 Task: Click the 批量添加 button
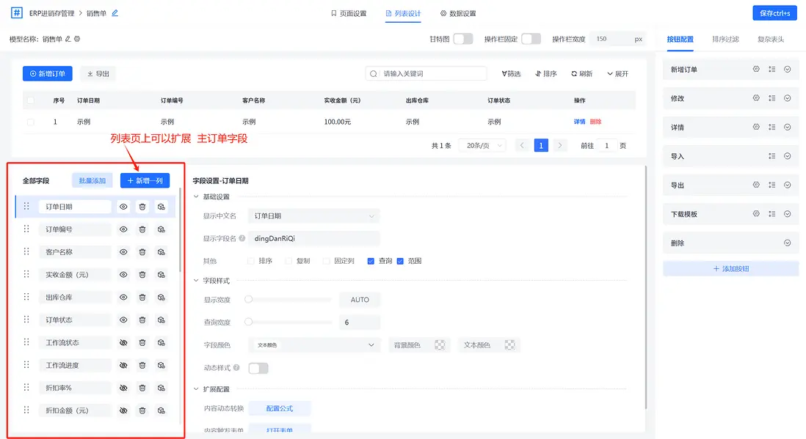[x=92, y=180]
